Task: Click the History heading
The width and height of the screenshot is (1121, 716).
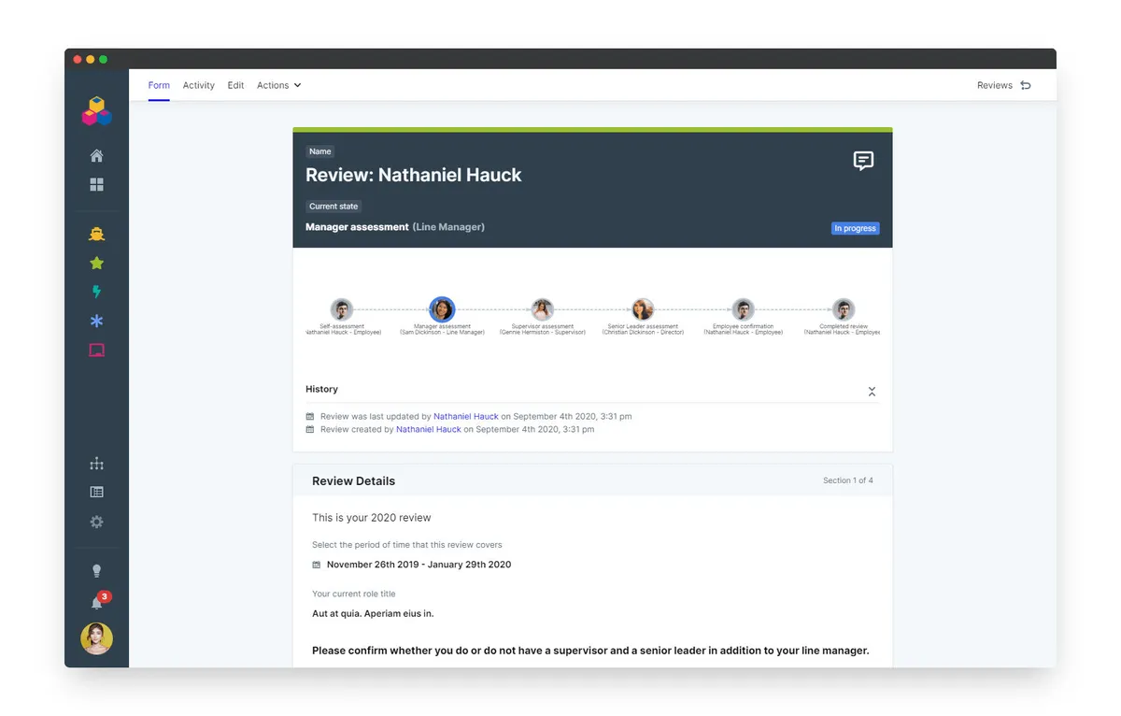Action: pos(321,389)
